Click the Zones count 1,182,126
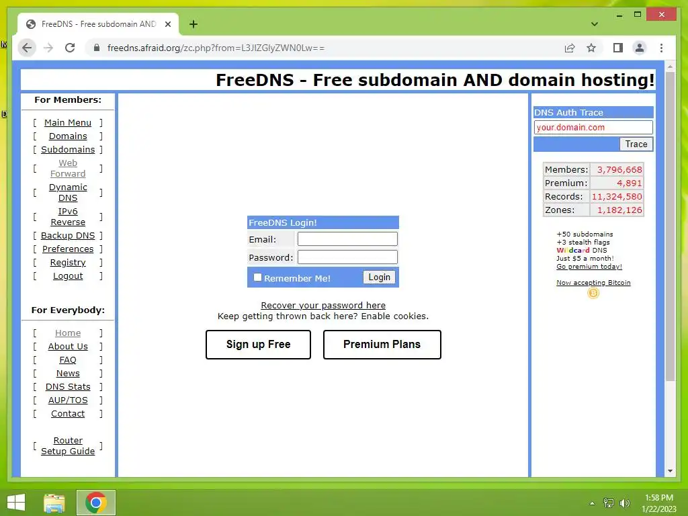The width and height of the screenshot is (688, 516). pos(619,210)
